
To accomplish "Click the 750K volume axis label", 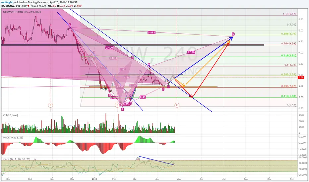I will pyautogui.click(x=301, y=115).
